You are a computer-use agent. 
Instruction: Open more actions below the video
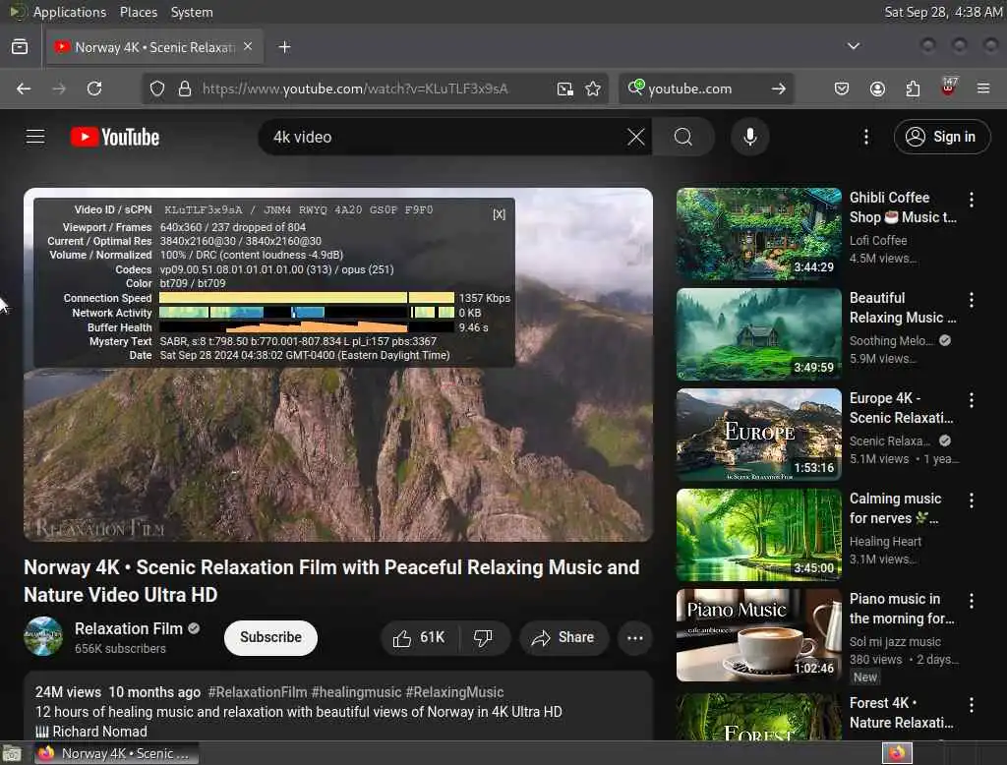pyautogui.click(x=635, y=638)
